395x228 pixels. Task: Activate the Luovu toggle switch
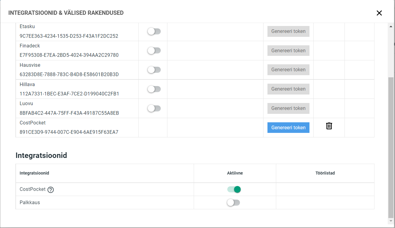(x=154, y=108)
